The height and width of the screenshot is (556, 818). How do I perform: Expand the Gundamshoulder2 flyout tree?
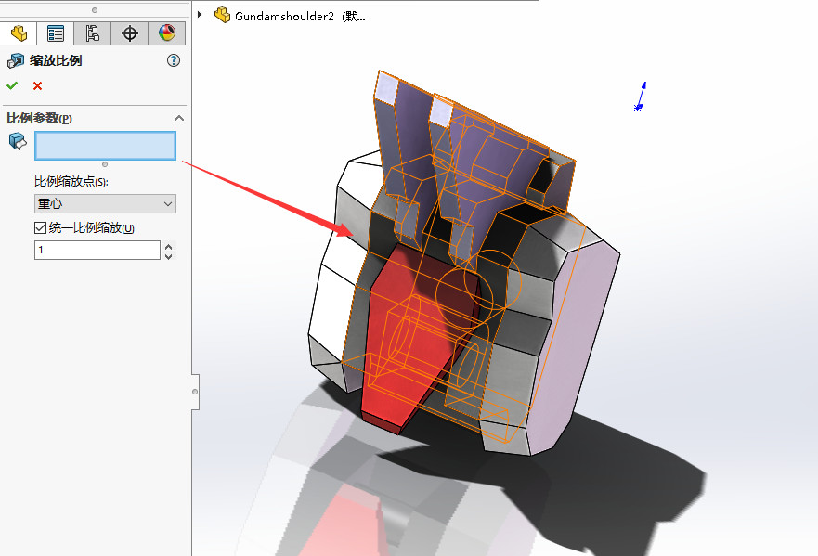(200, 15)
